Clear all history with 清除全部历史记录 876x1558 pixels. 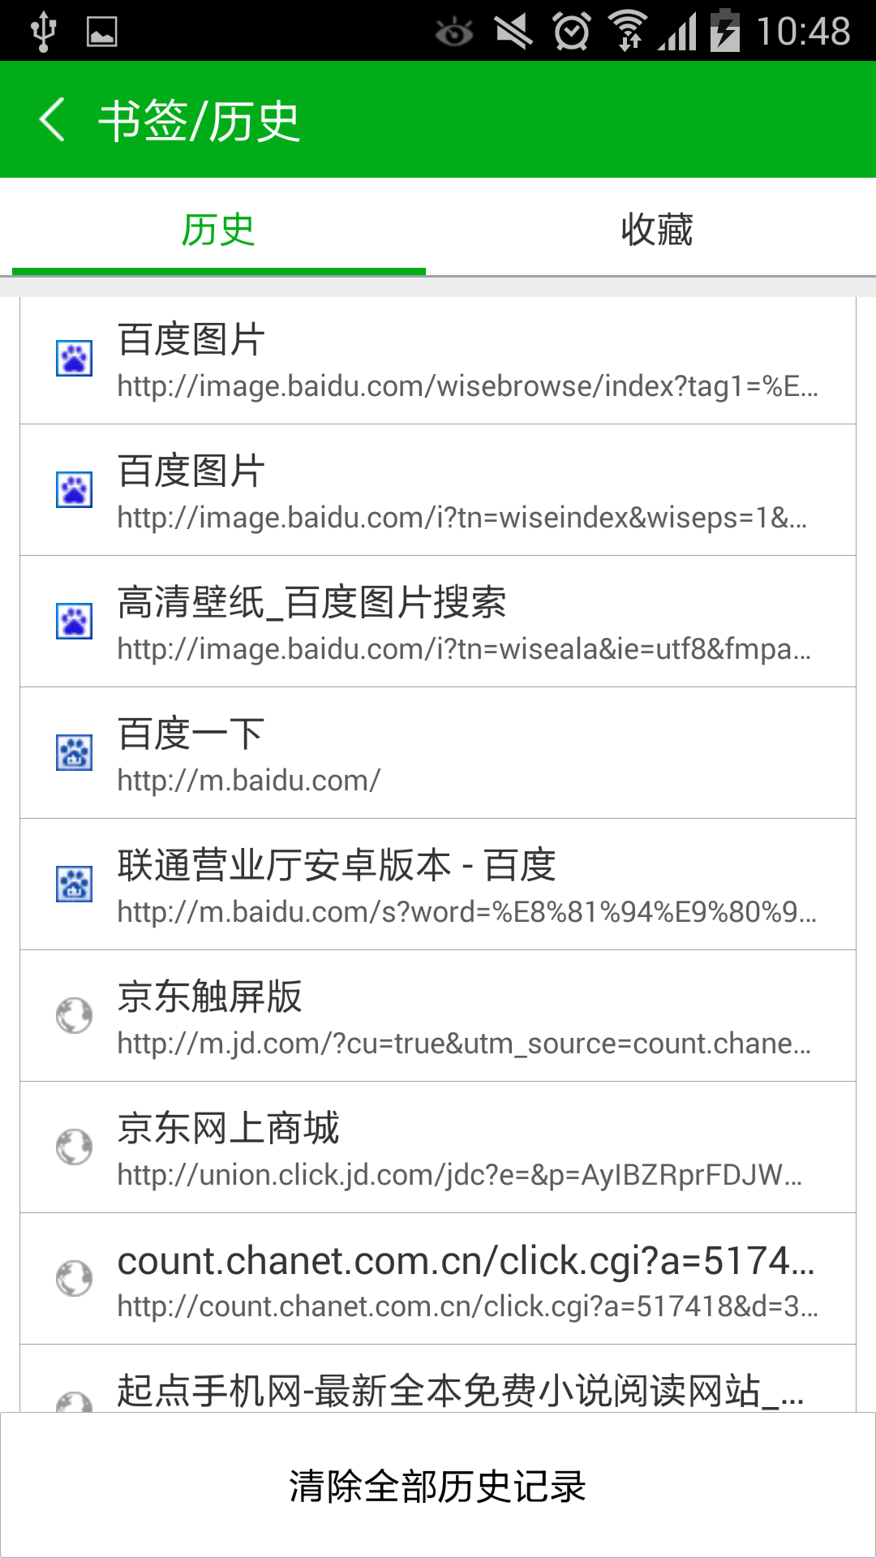[438, 1485]
